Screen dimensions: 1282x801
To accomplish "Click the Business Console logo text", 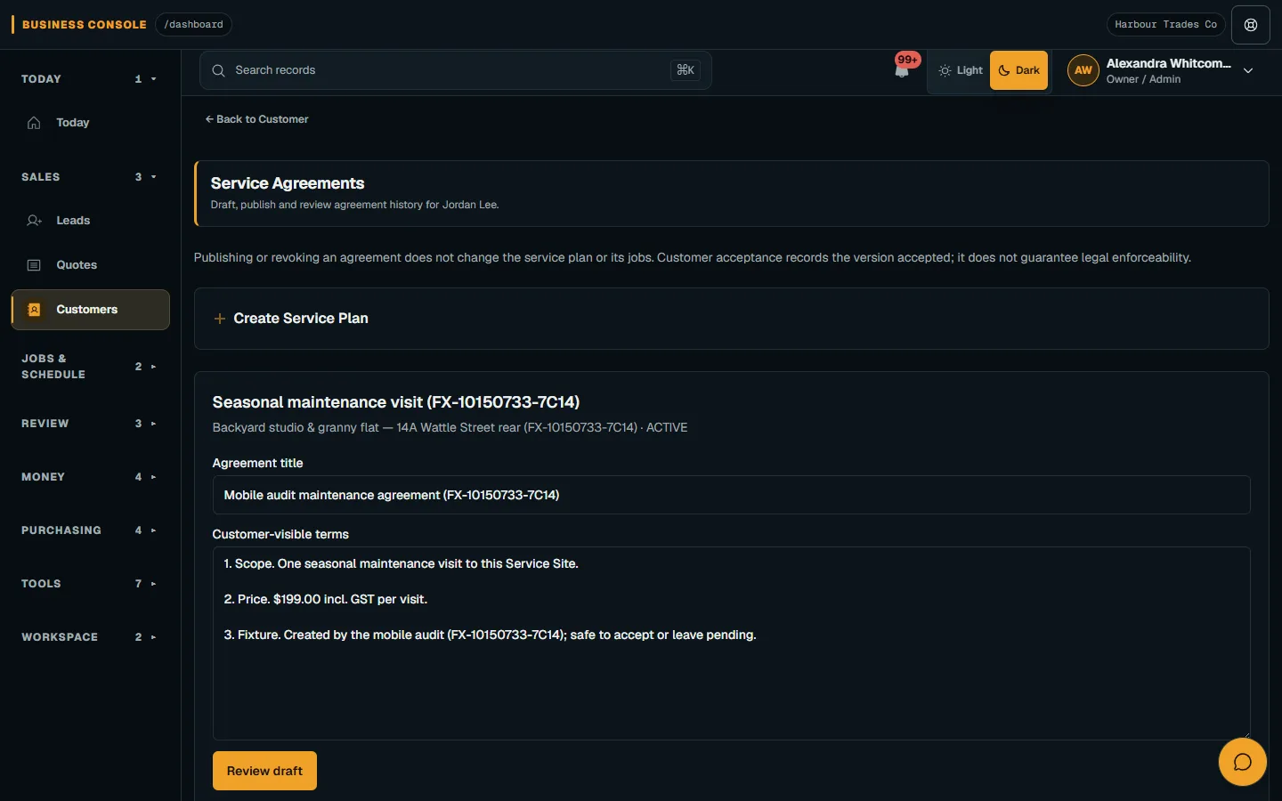I will [x=85, y=25].
